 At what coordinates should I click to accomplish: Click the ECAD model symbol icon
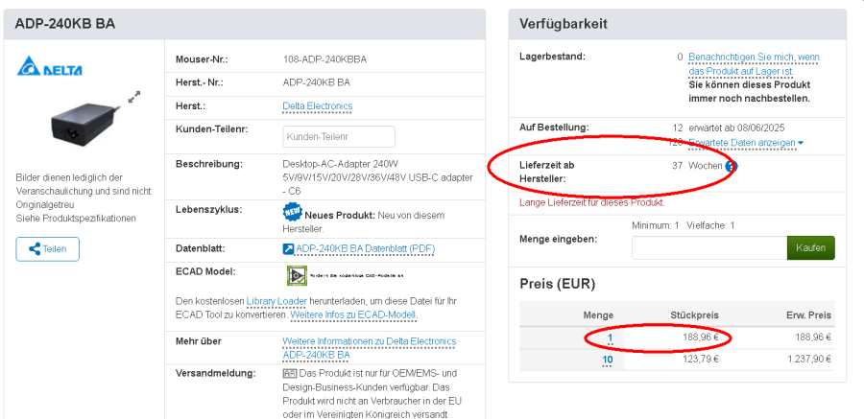coord(297,276)
